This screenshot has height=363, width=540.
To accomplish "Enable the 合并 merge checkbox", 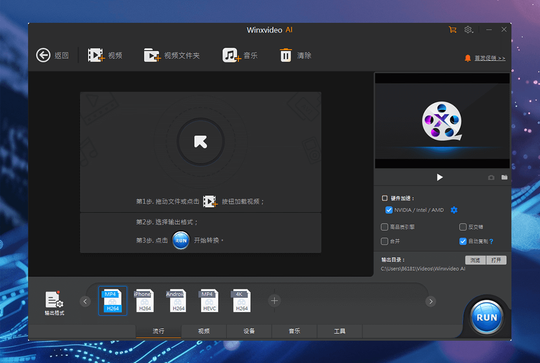I will point(384,241).
